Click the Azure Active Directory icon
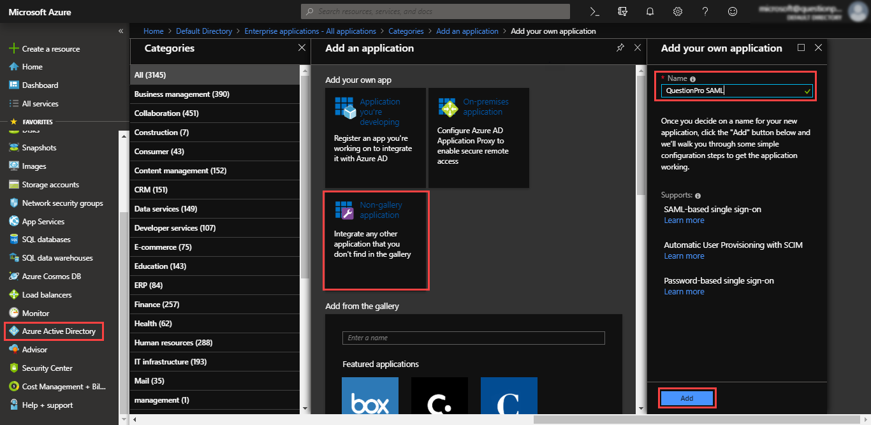This screenshot has height=425, width=871. tap(14, 331)
